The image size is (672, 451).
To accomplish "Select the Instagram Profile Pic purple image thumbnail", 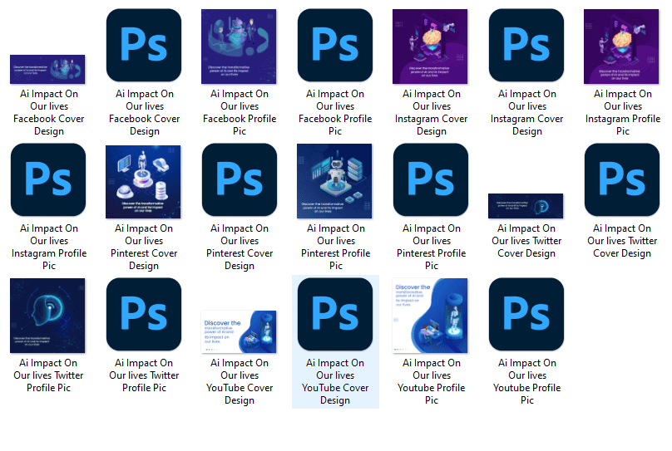I will click(x=621, y=47).
